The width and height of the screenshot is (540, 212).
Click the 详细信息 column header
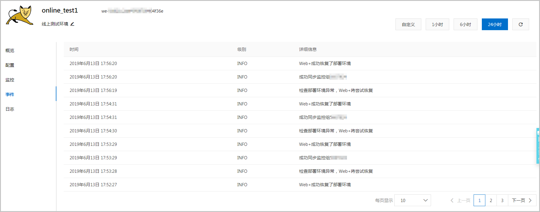tap(308, 49)
